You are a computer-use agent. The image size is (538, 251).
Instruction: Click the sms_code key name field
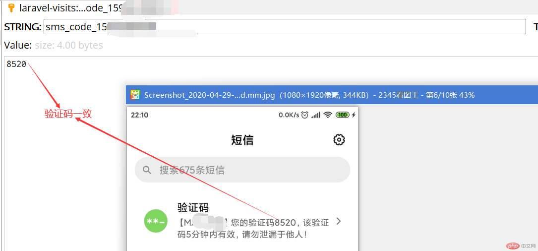[285, 27]
